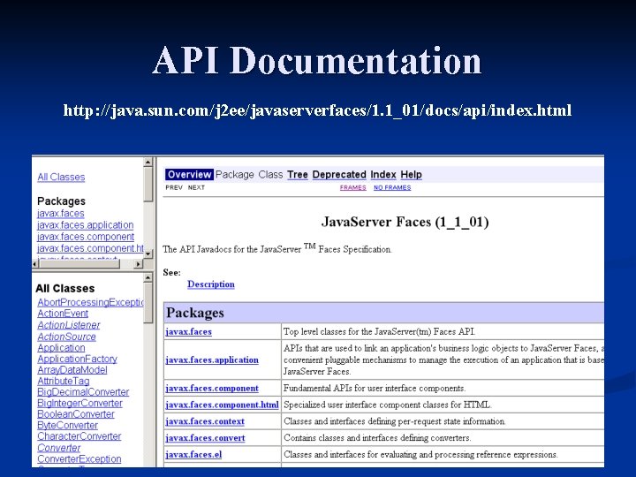
Task: Click the packages frame scroll-down arrow
Action: click(x=148, y=254)
